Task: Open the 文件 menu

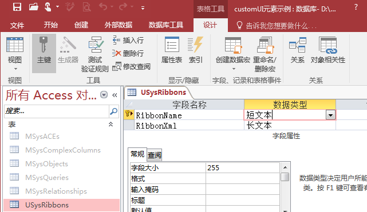Action: point(17,25)
